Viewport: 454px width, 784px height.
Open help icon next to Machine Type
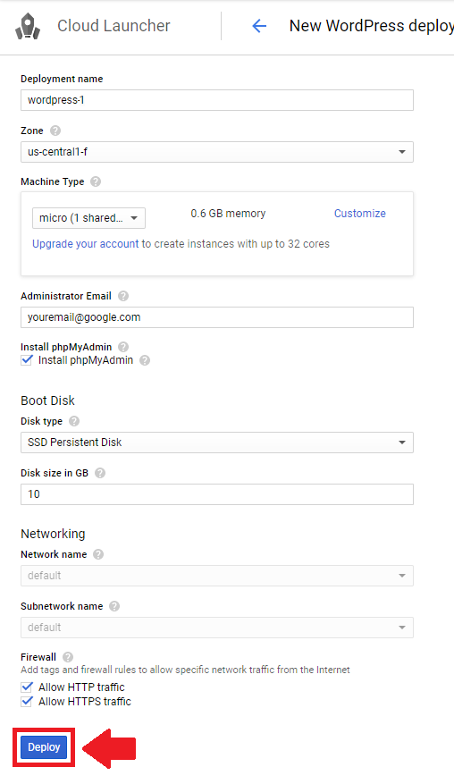point(96,181)
